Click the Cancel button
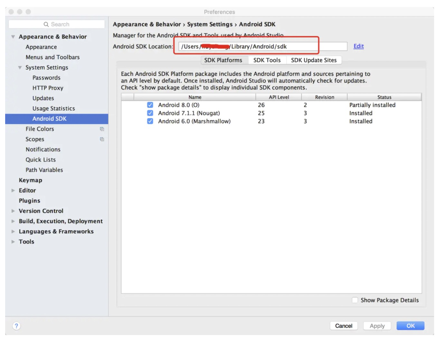The width and height of the screenshot is (436, 337). click(x=344, y=326)
